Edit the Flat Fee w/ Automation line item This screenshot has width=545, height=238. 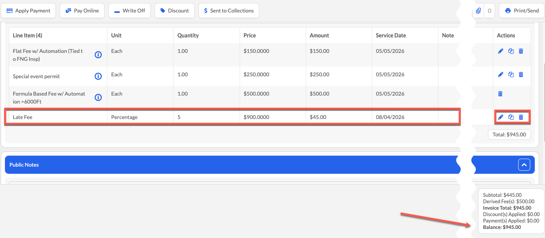[501, 51]
